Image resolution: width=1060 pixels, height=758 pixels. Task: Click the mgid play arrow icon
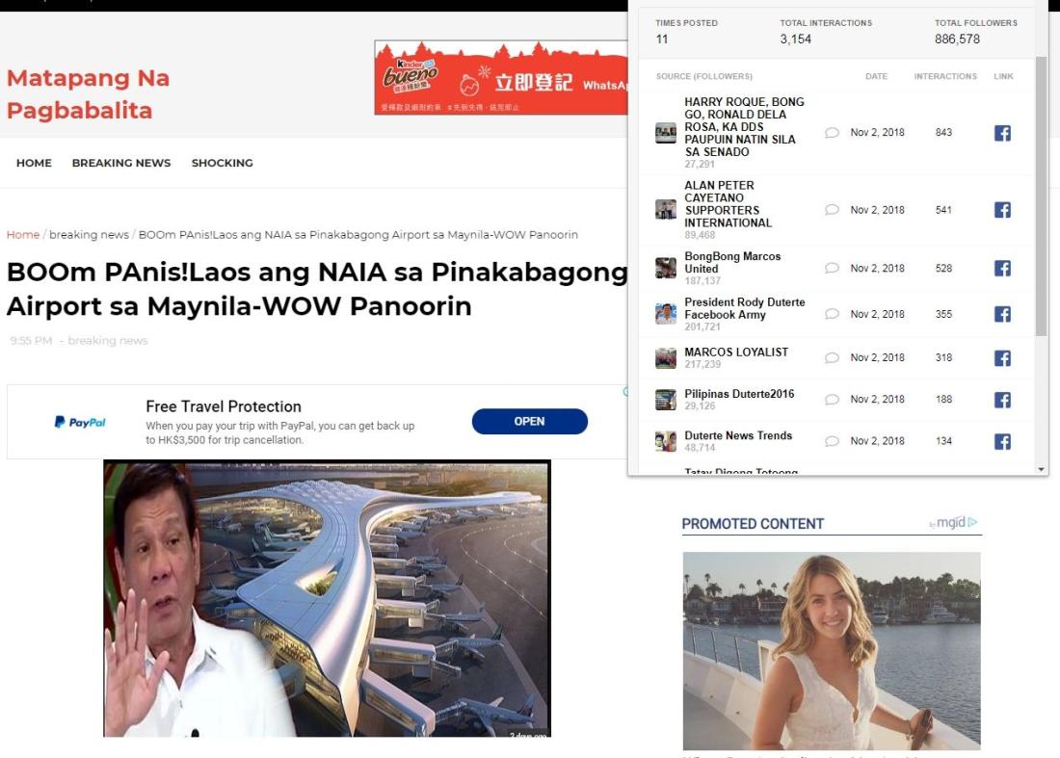[x=973, y=522]
